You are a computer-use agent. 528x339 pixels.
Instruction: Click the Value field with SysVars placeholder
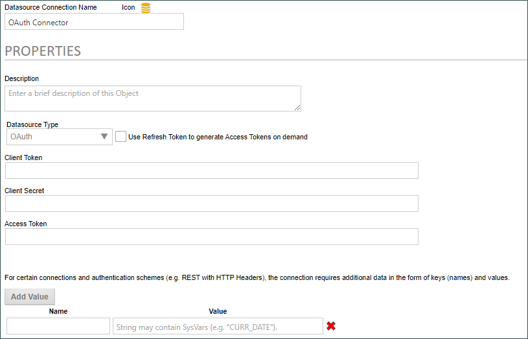(218, 326)
